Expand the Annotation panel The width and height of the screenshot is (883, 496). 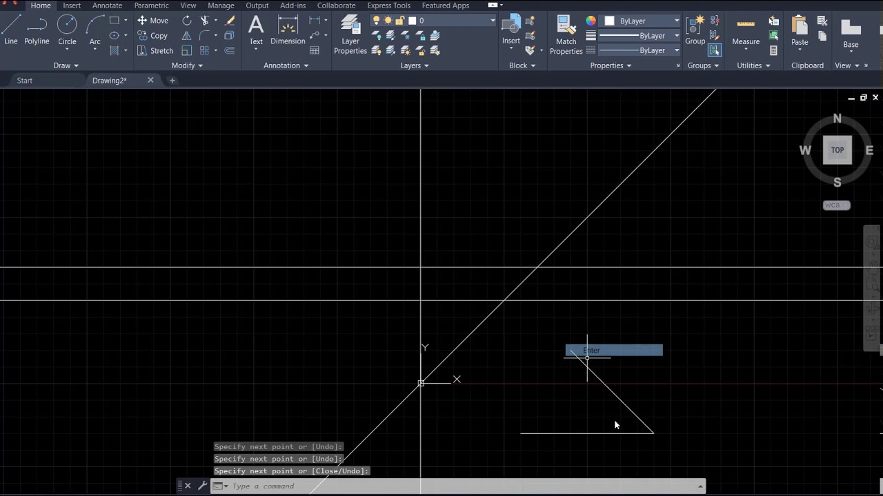(286, 65)
